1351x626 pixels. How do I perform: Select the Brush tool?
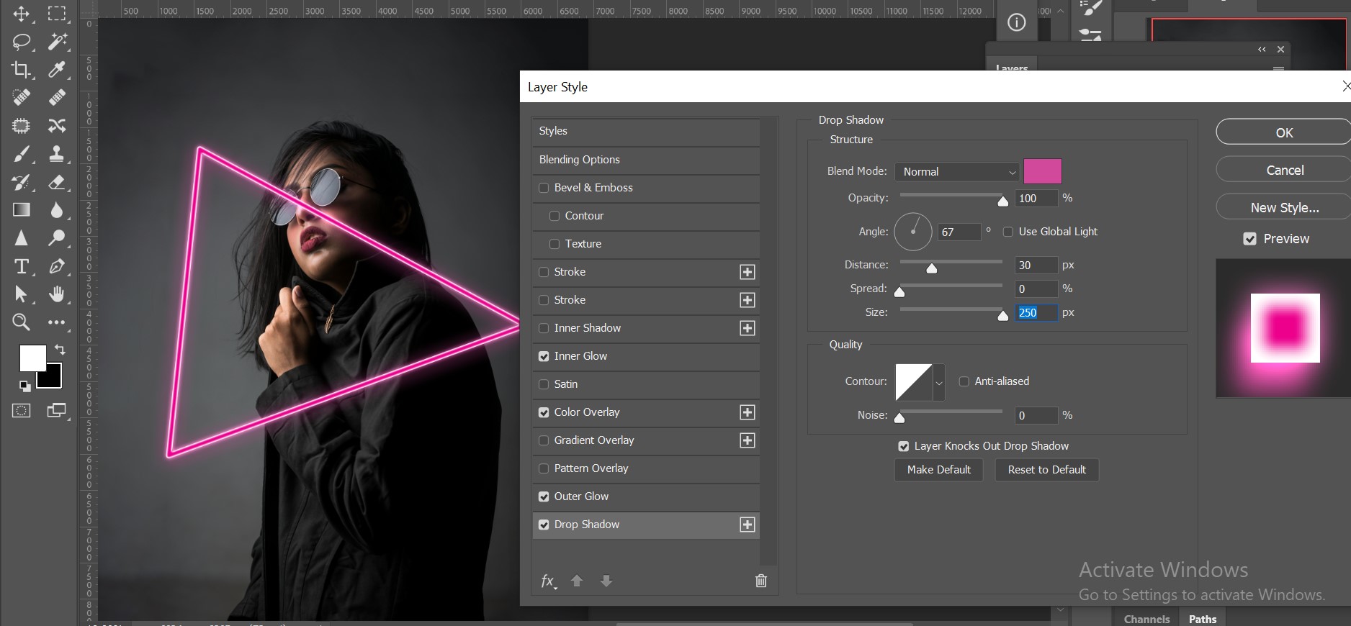[21, 154]
